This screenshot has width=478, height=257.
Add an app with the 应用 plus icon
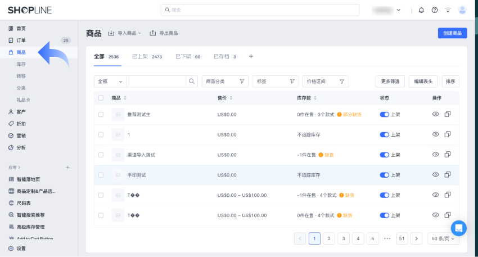[x=67, y=167]
